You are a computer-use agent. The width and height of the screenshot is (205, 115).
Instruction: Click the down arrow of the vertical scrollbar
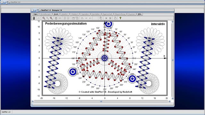point(172,98)
